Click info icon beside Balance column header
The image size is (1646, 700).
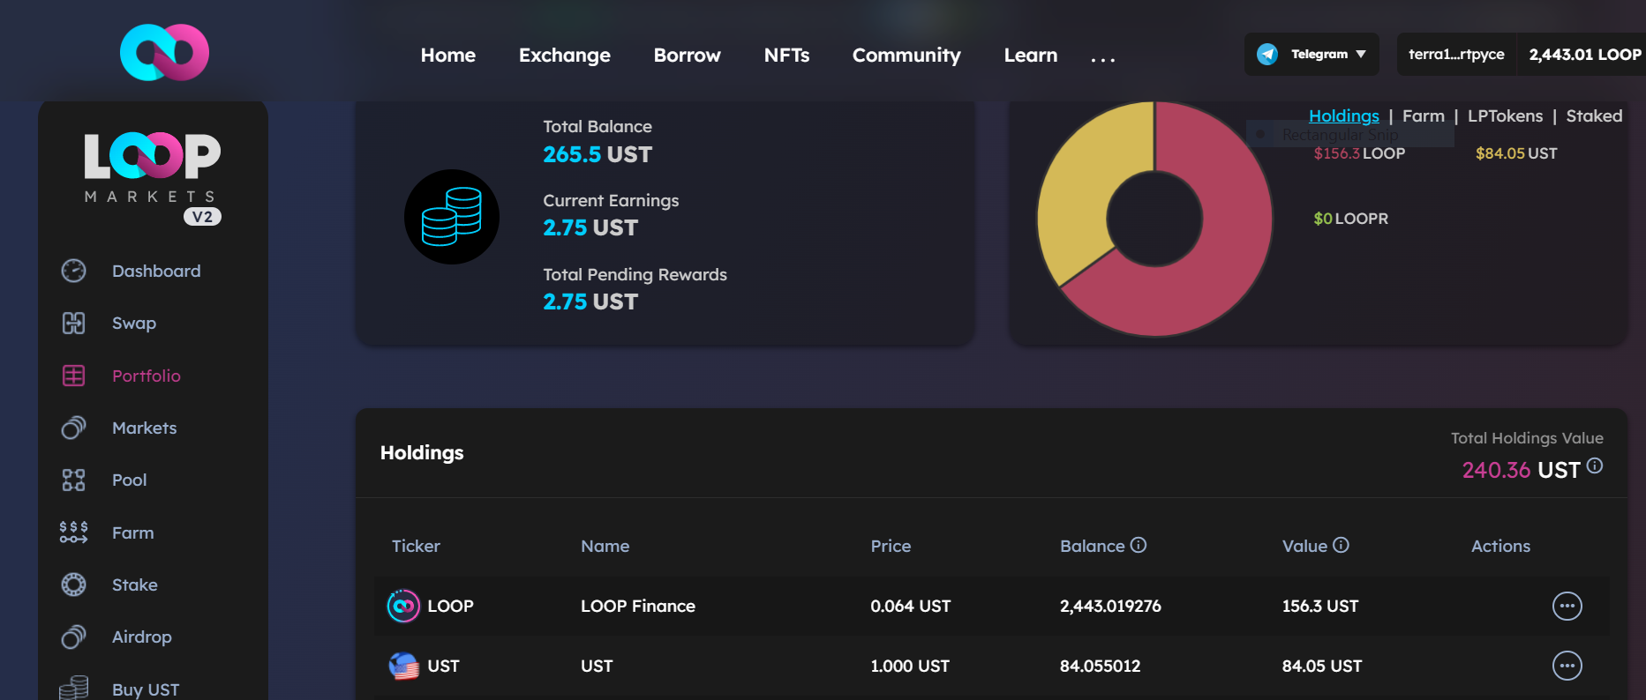point(1139,545)
